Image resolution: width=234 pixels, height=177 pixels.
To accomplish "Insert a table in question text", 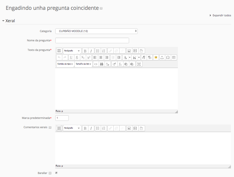I will tap(174, 57).
